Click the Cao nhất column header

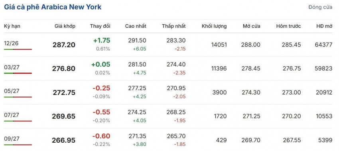coord(136,26)
